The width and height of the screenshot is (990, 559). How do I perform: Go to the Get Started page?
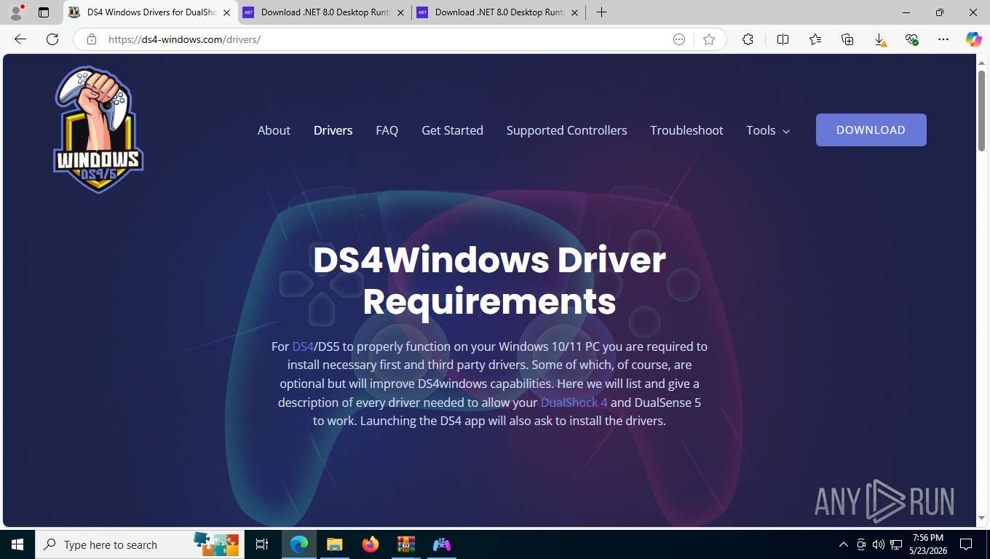(452, 130)
